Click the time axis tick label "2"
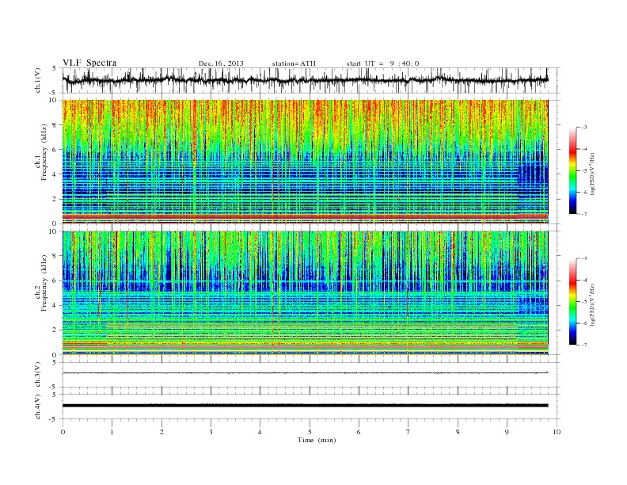This screenshot has width=627, height=485. pyautogui.click(x=161, y=432)
